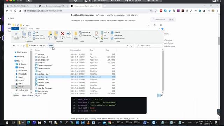This screenshot has height=126, width=224.
Task: Select Documents in navigation pane
Action: (21, 71)
